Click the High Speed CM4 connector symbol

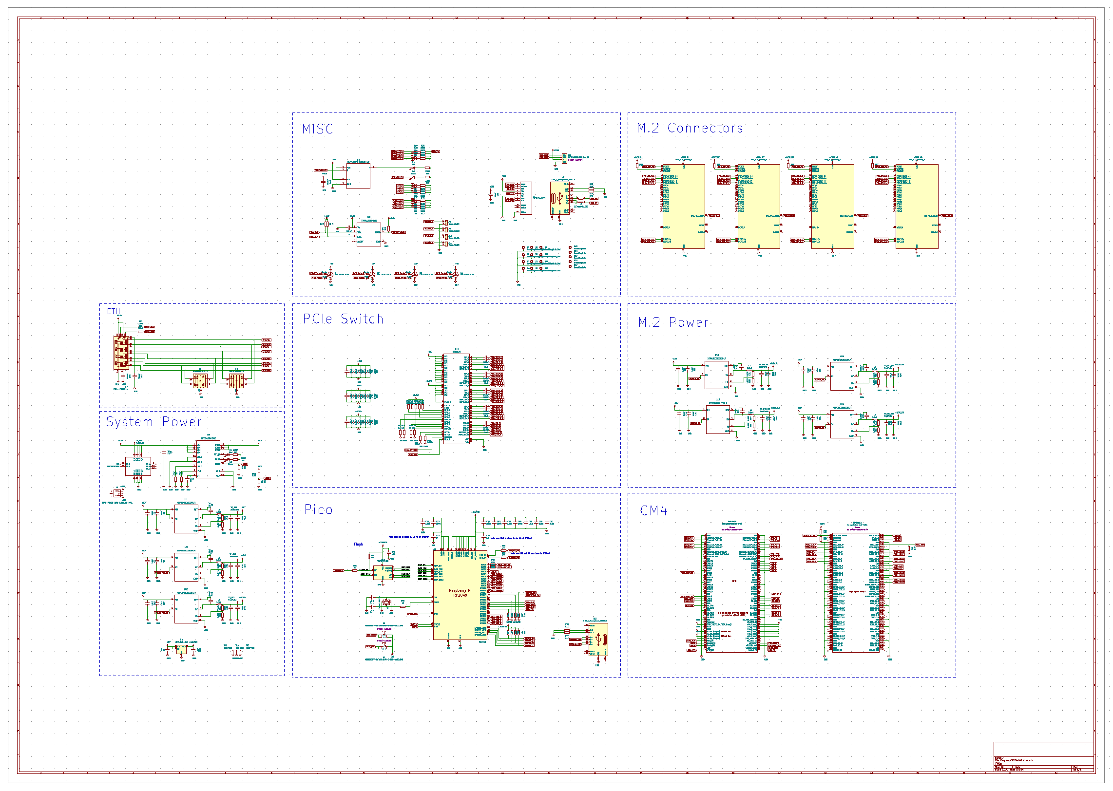click(855, 592)
